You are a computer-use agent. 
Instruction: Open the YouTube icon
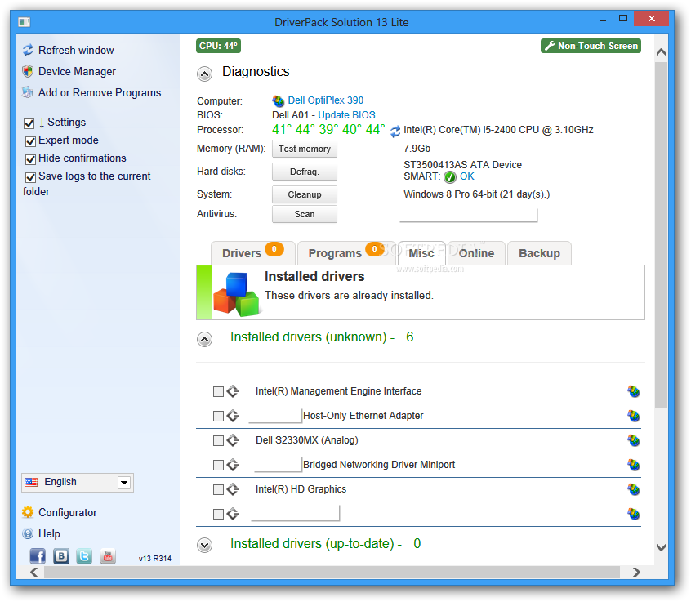tap(108, 556)
